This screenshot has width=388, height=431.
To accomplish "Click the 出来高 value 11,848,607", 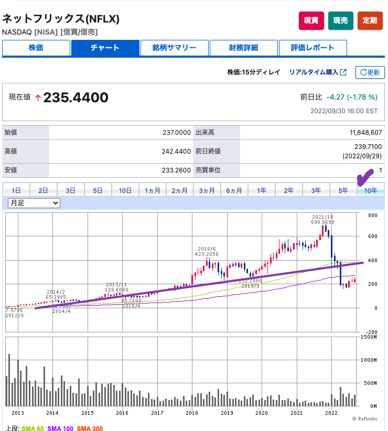I will tap(365, 133).
